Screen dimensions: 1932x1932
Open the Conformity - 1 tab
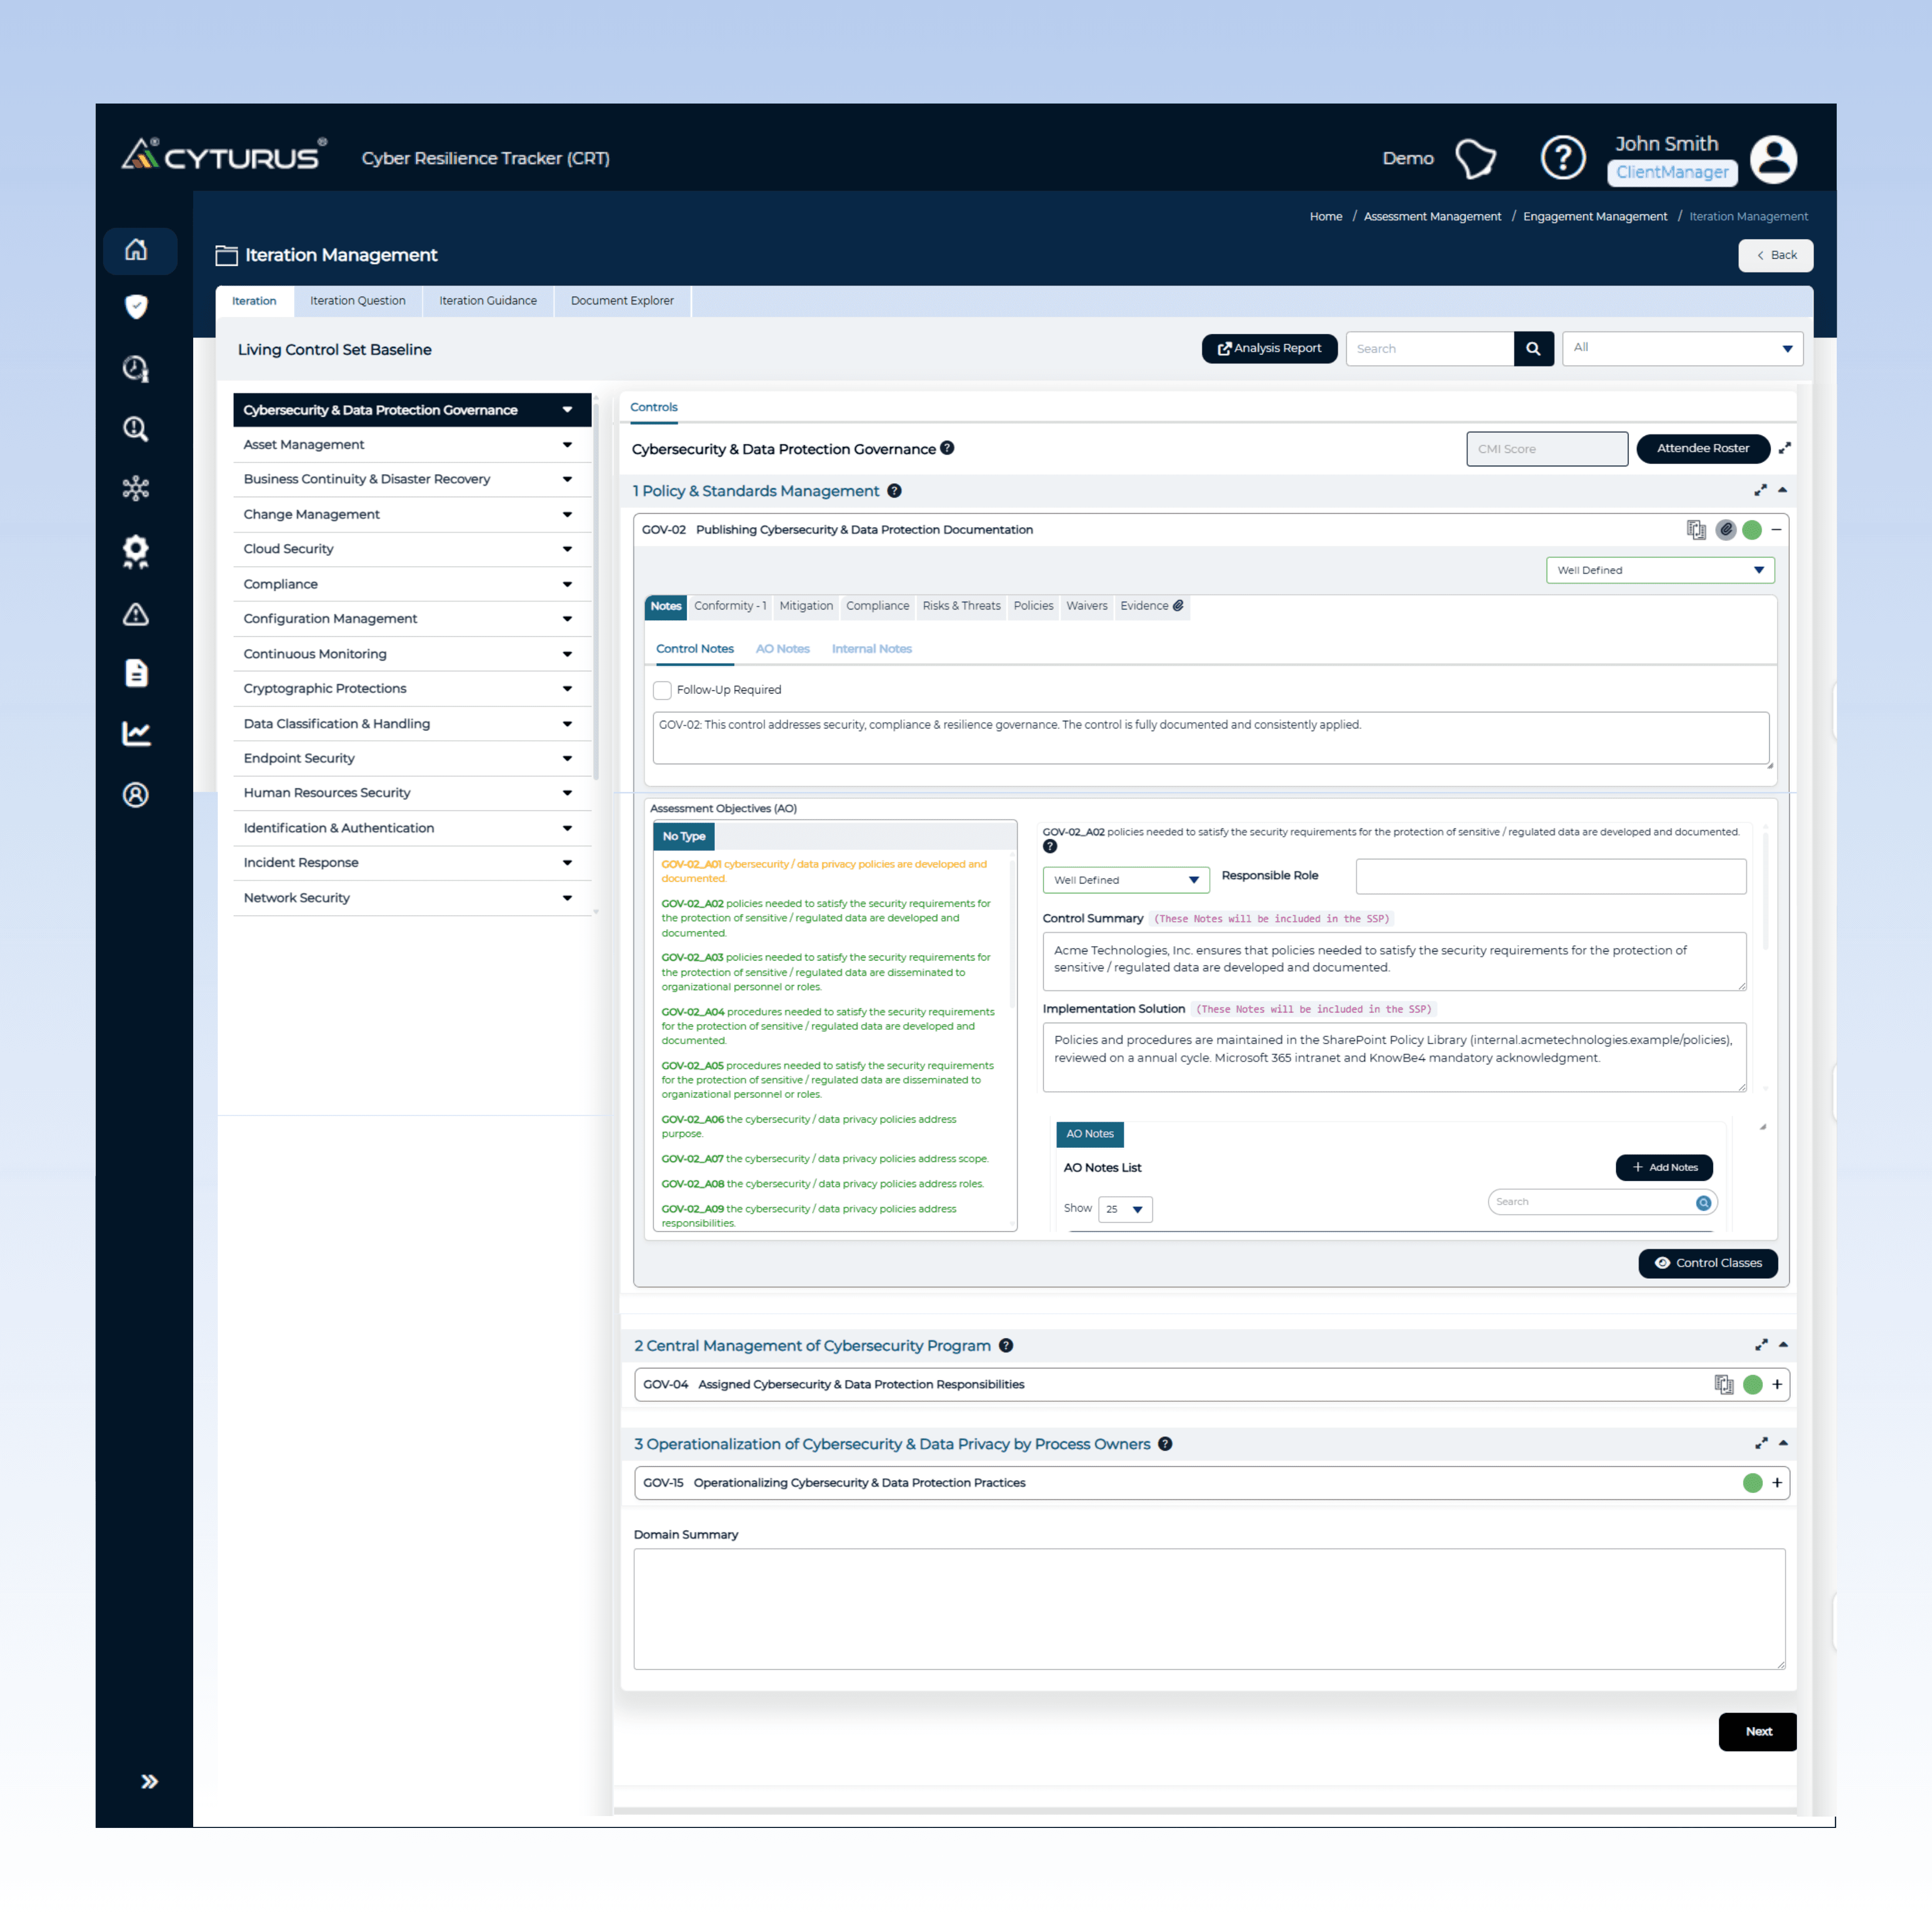730,606
